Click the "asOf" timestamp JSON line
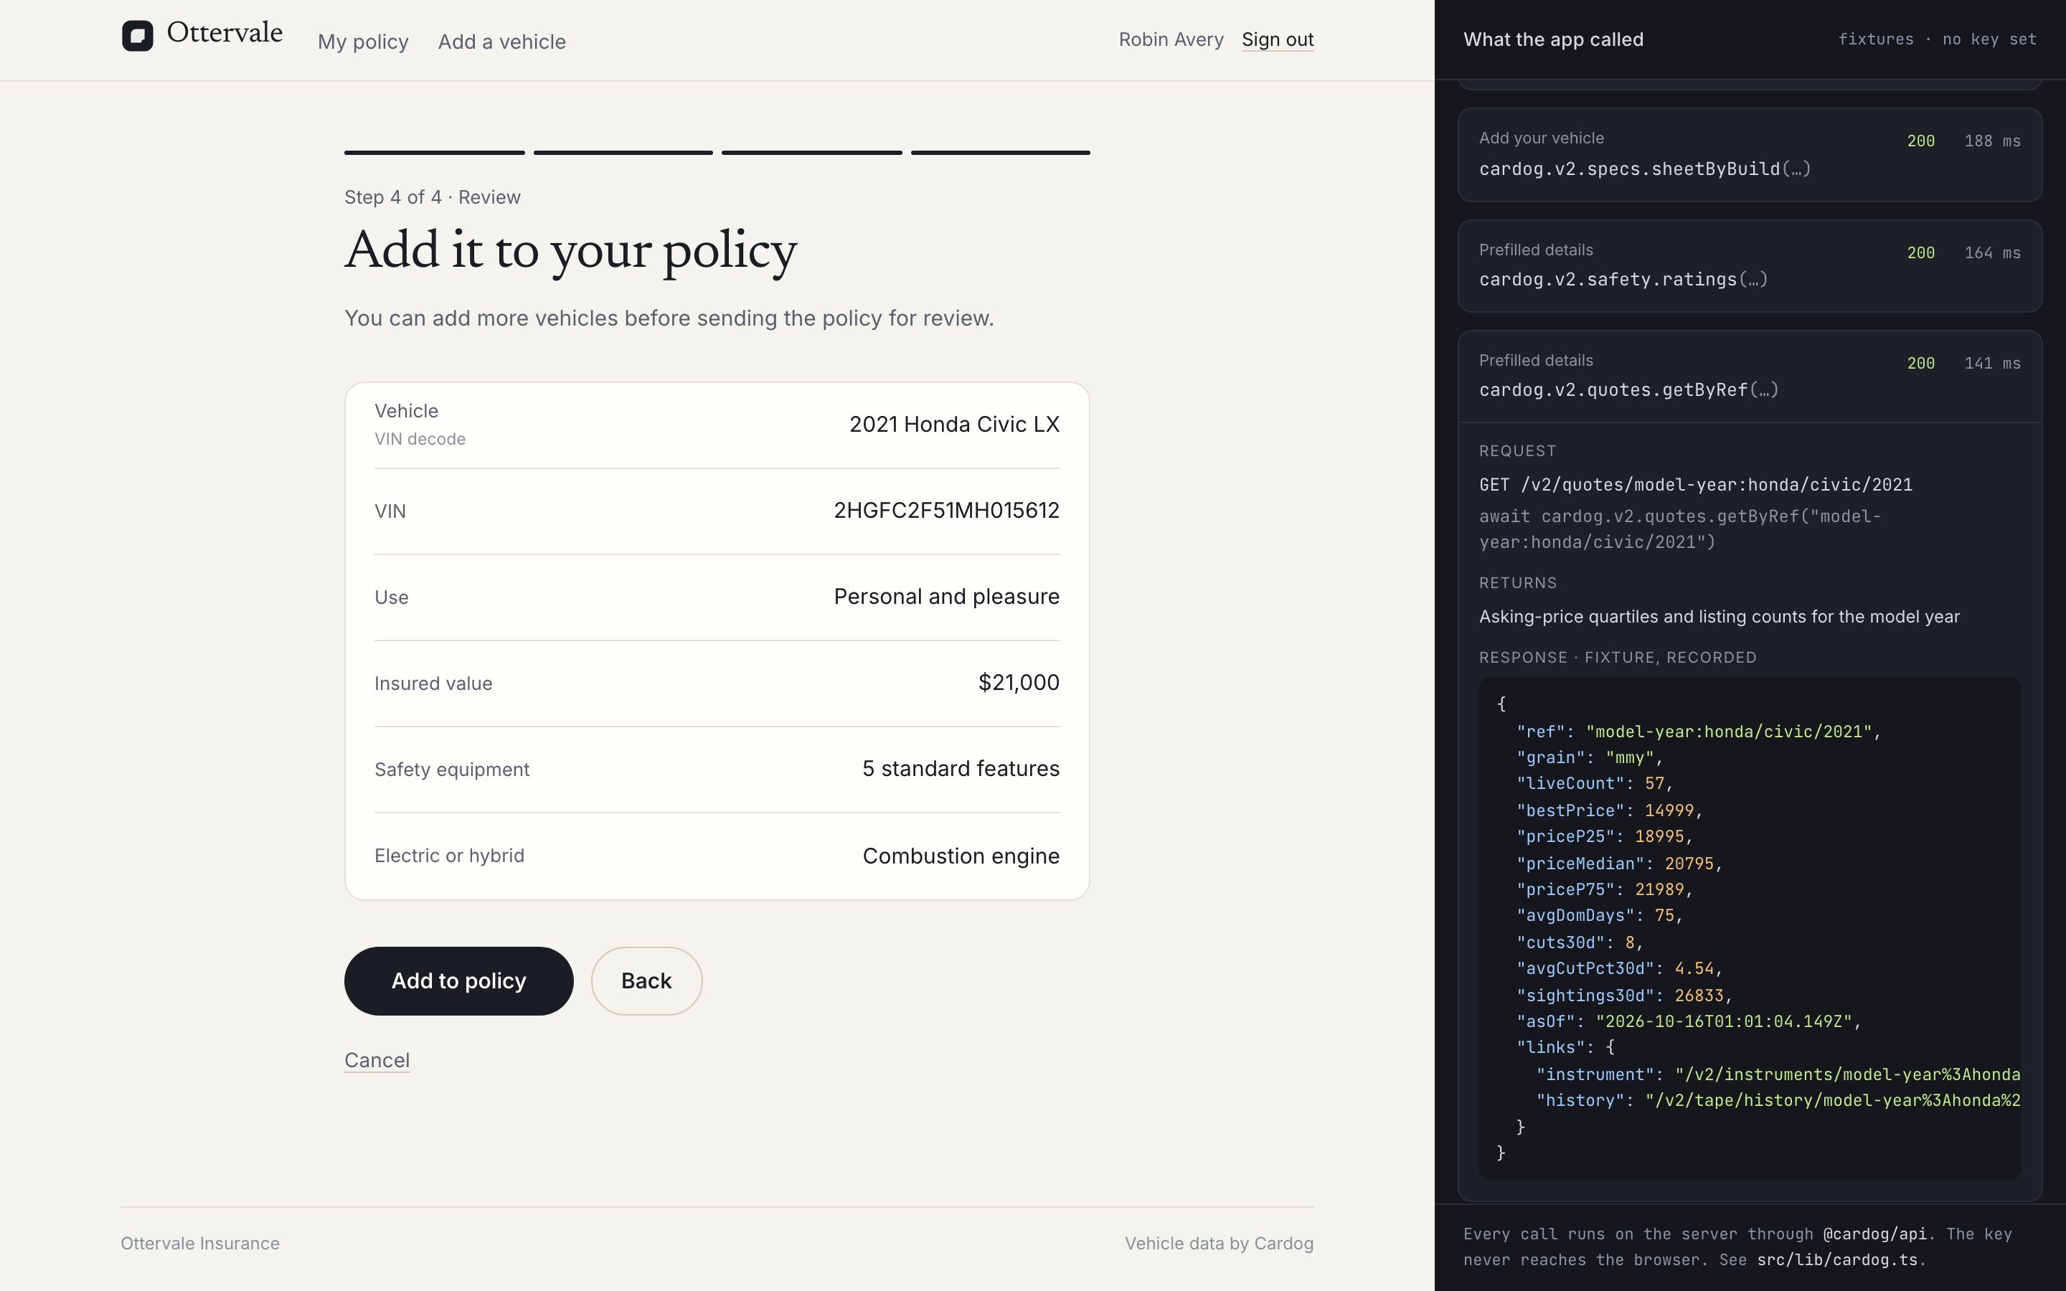The width and height of the screenshot is (2066, 1291). pyautogui.click(x=1688, y=1021)
